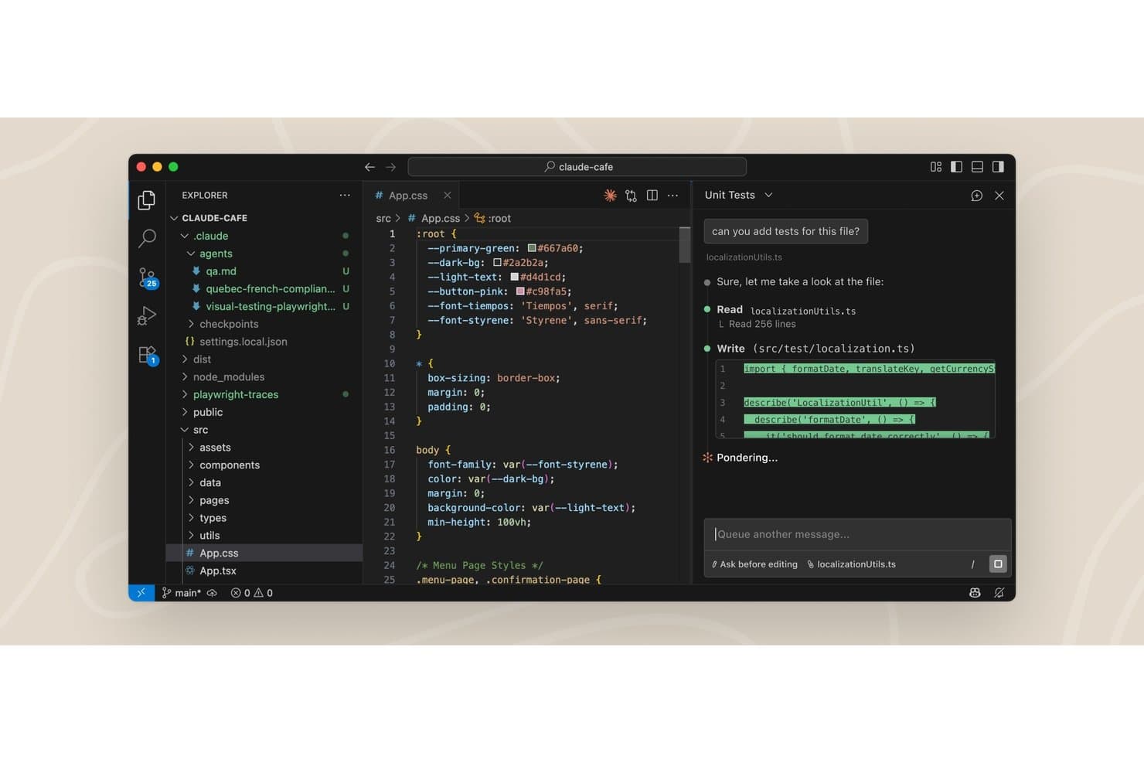Viewport: 1144px width, 763px height.
Task: Open the Explorer view in activity bar
Action: pos(146,200)
